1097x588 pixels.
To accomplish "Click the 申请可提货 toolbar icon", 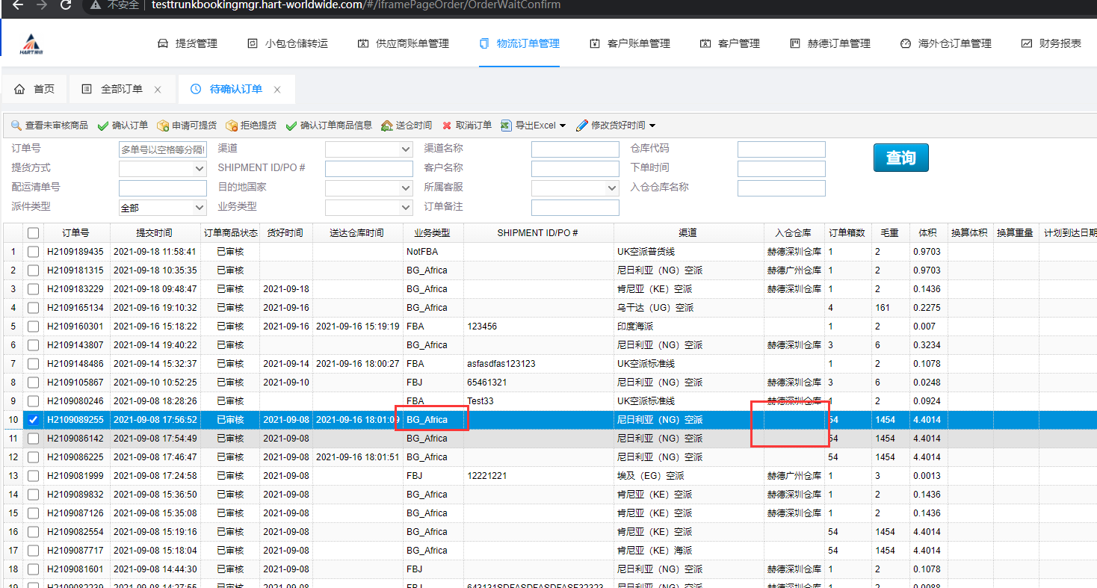I will click(162, 126).
